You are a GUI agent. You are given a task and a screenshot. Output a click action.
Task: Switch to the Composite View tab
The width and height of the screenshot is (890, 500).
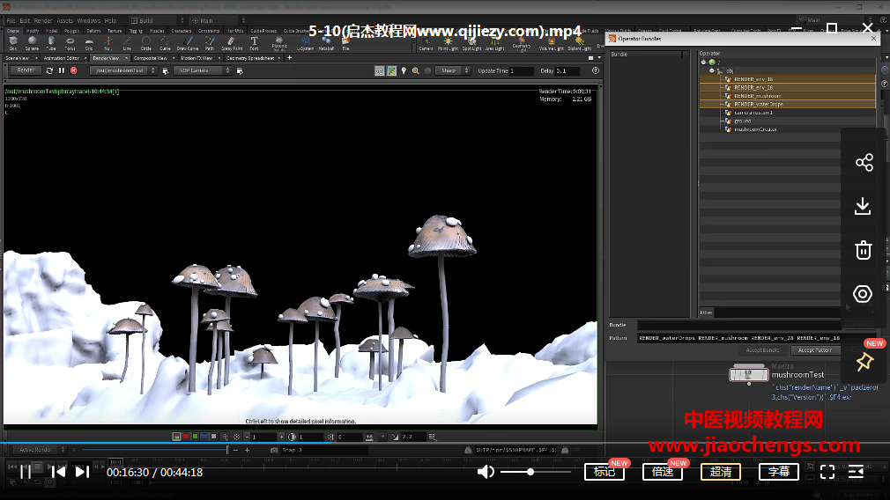tap(151, 58)
